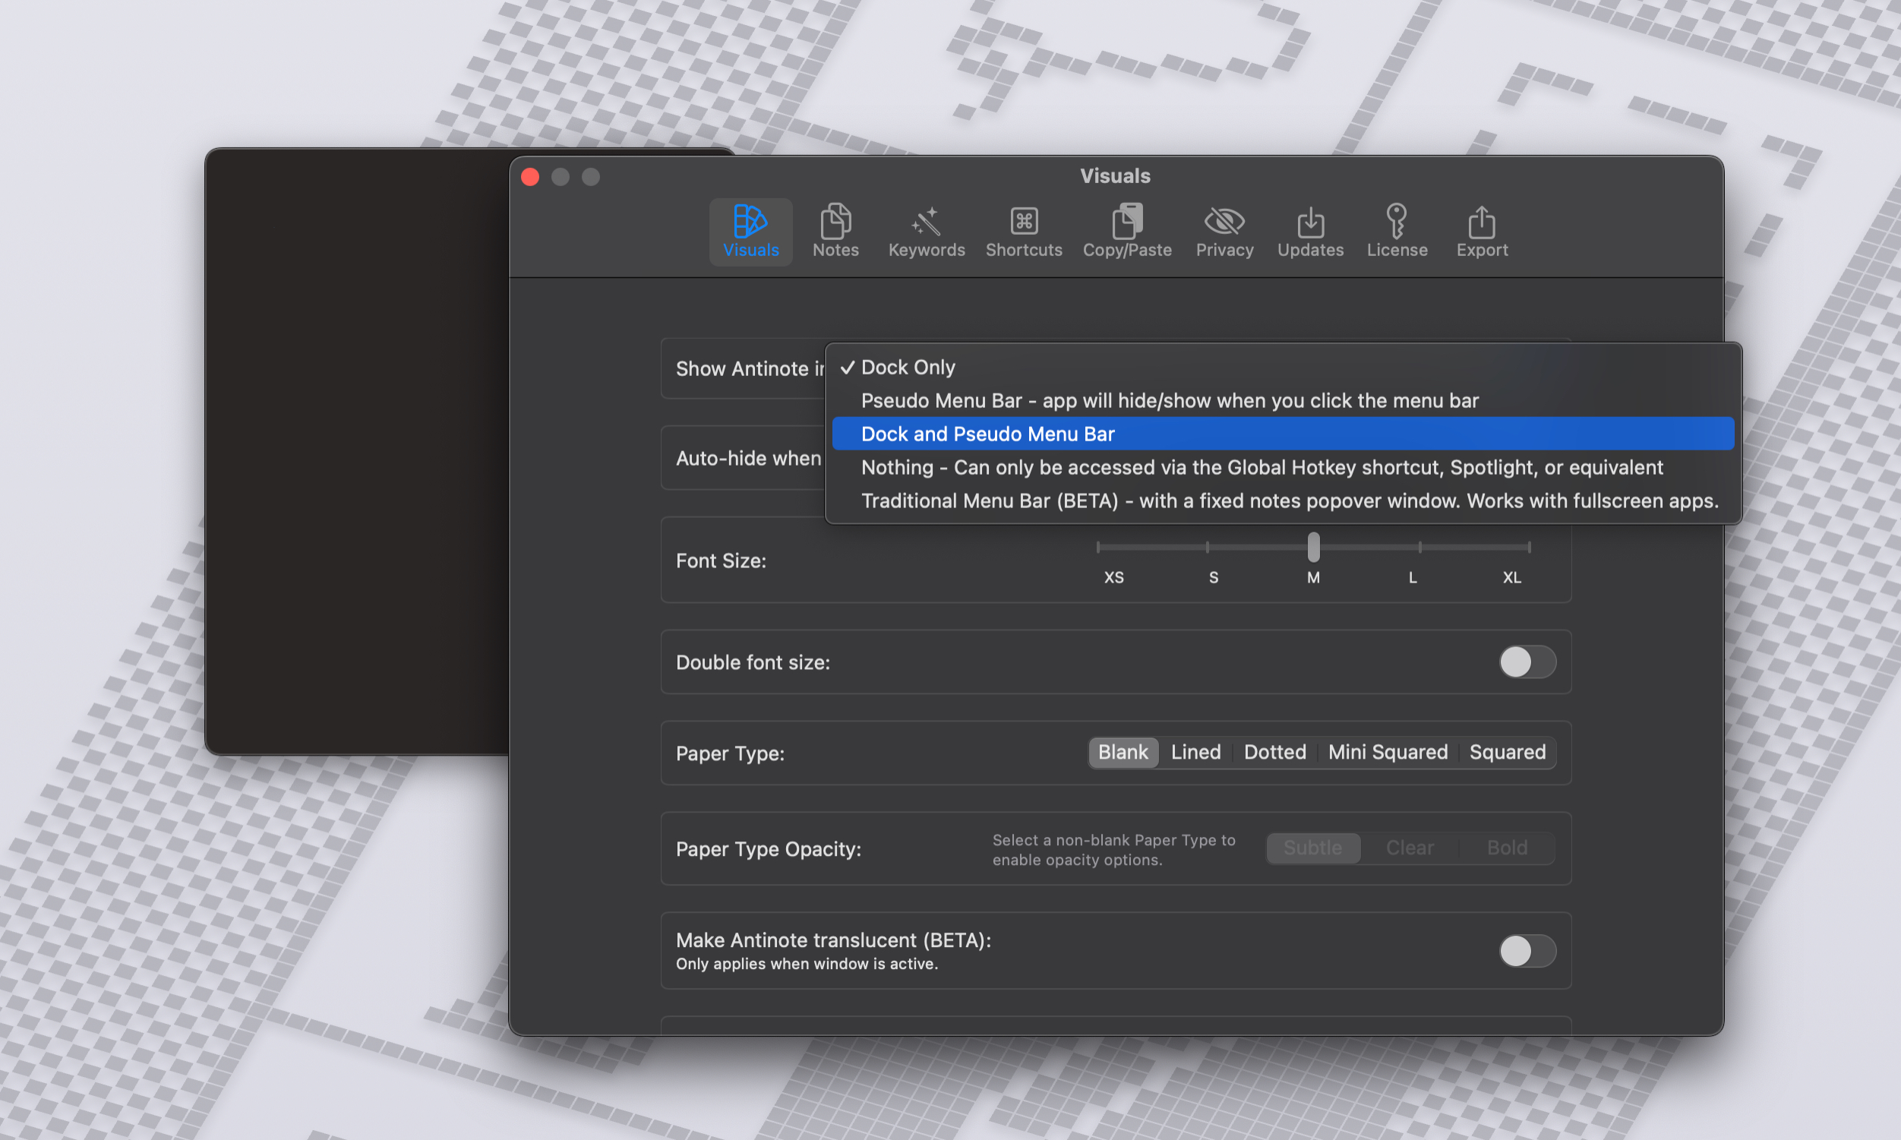Select the Squared paper type button
The width and height of the screenshot is (1901, 1140).
point(1507,752)
